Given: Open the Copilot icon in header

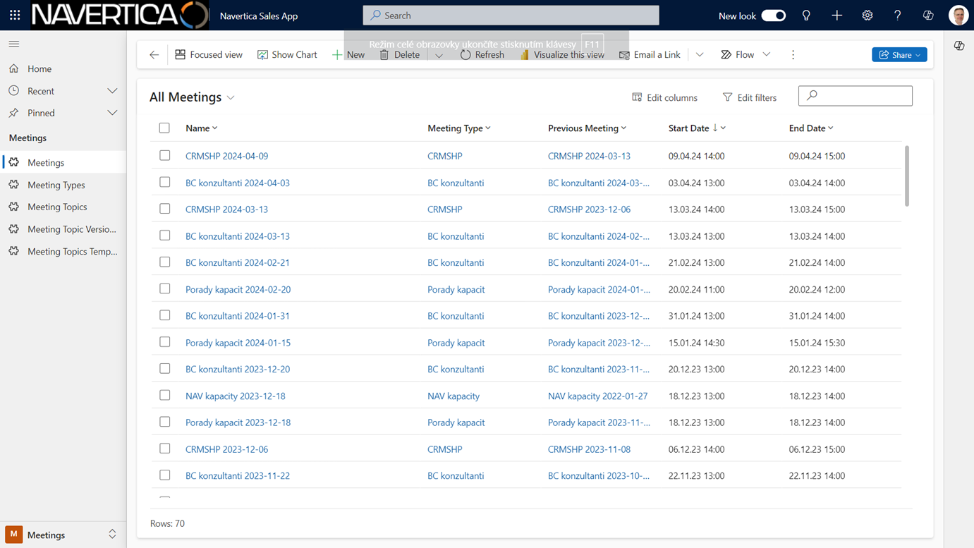Looking at the screenshot, I should point(928,16).
